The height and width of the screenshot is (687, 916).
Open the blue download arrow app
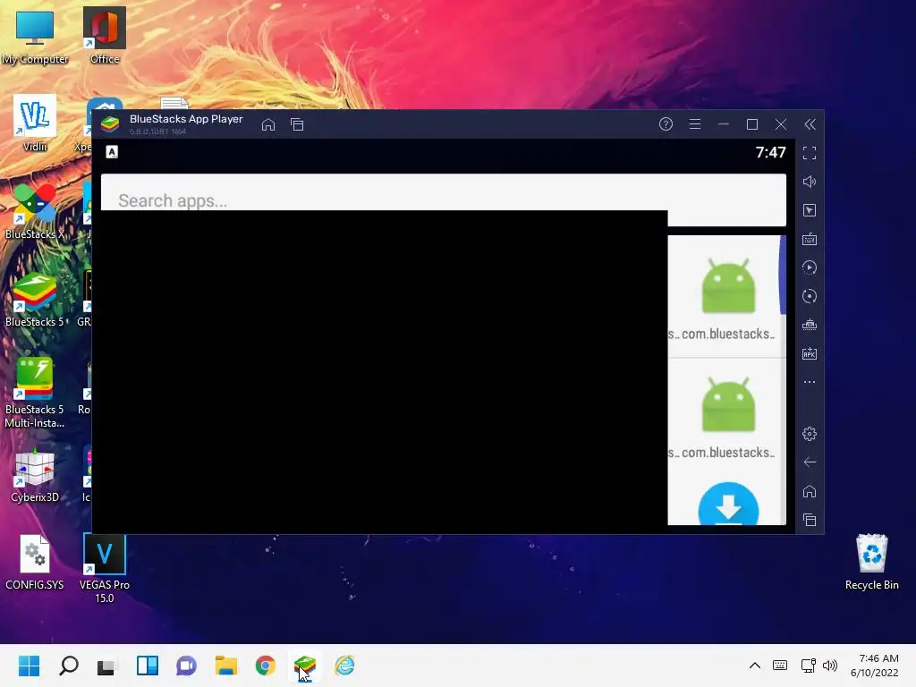pos(728,504)
